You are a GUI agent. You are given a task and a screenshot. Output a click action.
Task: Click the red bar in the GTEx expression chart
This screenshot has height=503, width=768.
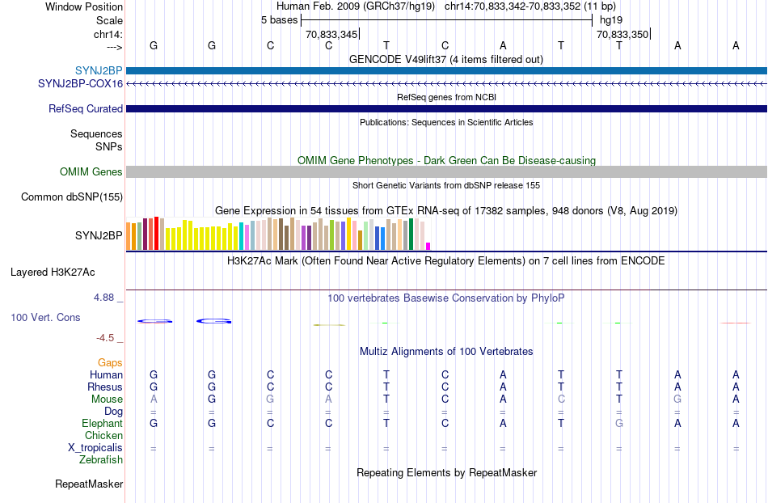(x=156, y=234)
